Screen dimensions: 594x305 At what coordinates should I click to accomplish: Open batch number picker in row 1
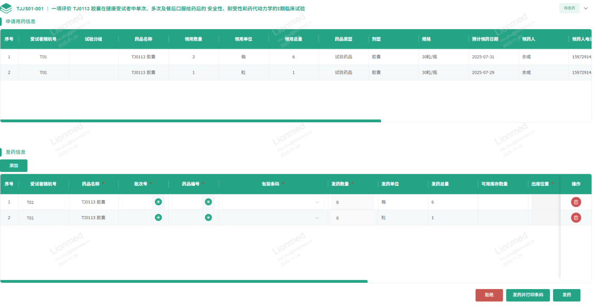tap(158, 202)
